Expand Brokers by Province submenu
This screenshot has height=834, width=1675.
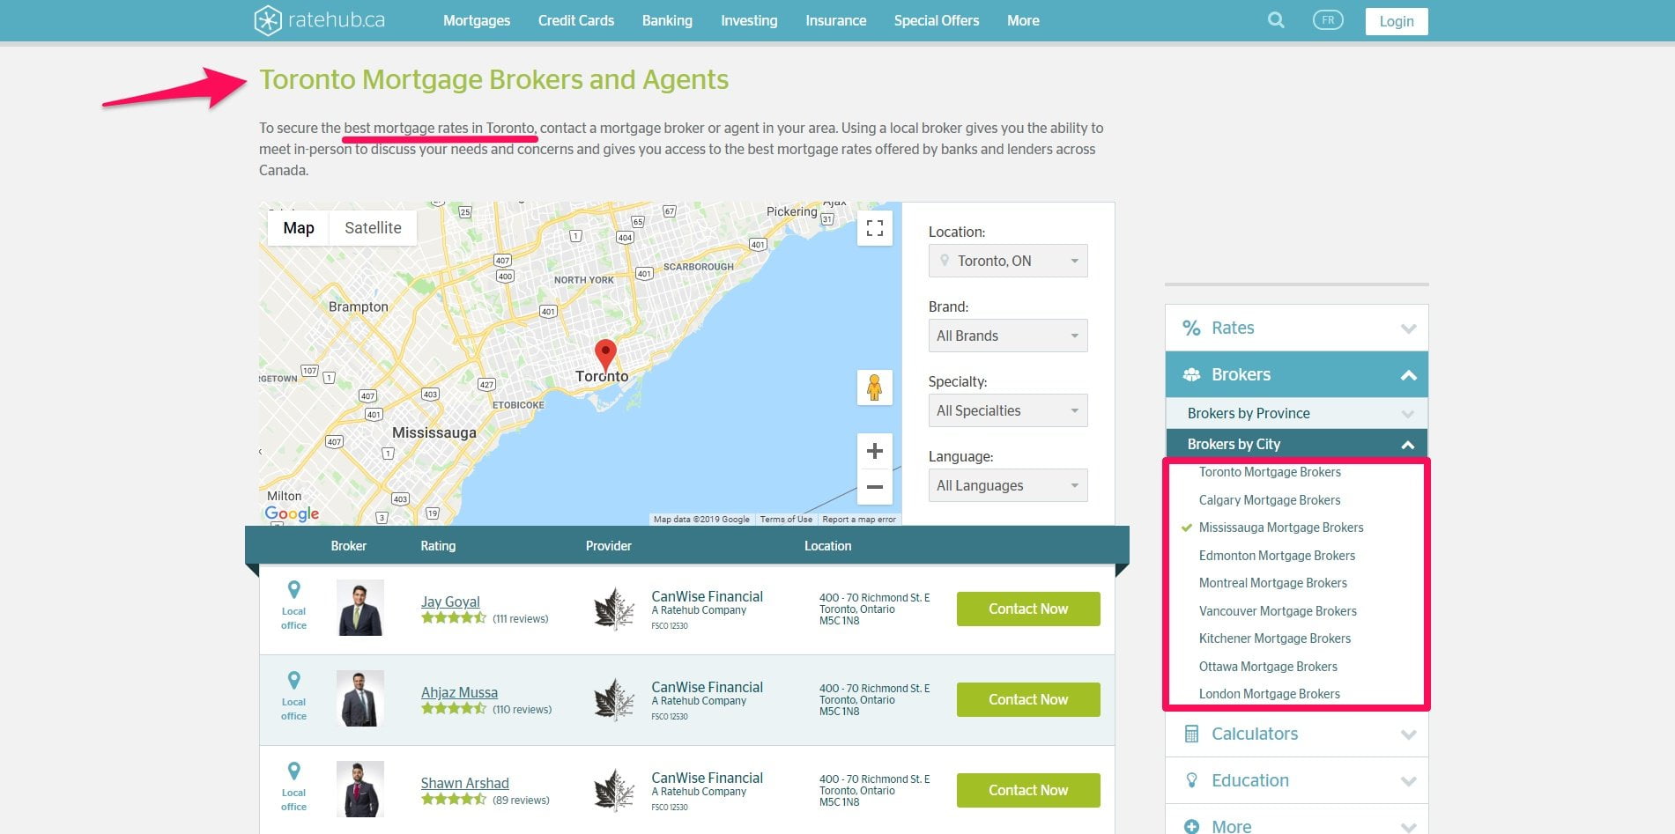coord(1297,413)
